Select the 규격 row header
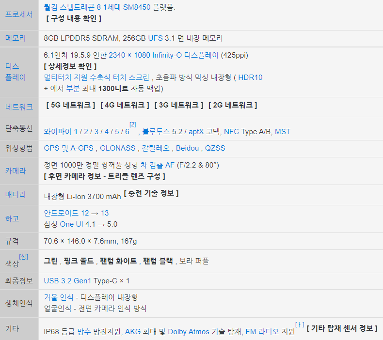The height and width of the screenshot is (340, 383). [12, 241]
